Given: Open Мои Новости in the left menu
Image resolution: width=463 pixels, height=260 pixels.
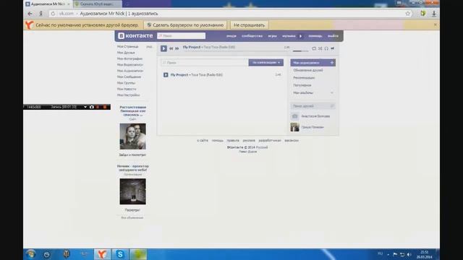Looking at the screenshot, I should tap(127, 89).
